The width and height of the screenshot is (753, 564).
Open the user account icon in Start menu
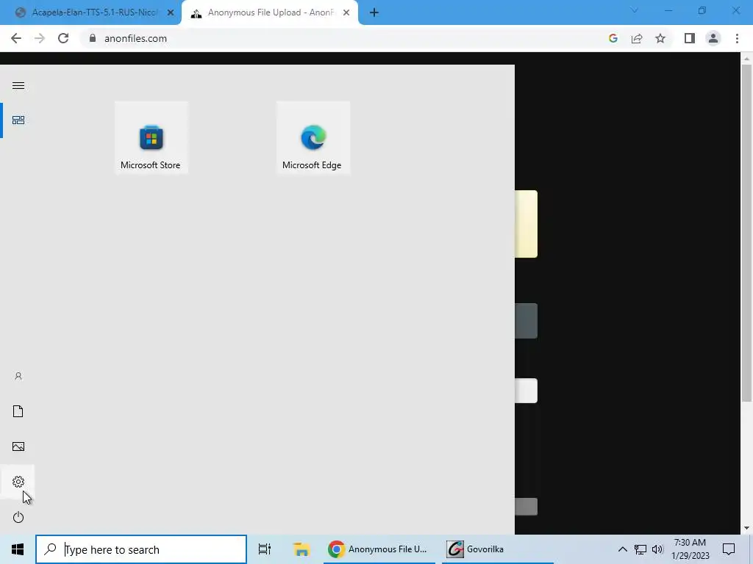point(18,376)
